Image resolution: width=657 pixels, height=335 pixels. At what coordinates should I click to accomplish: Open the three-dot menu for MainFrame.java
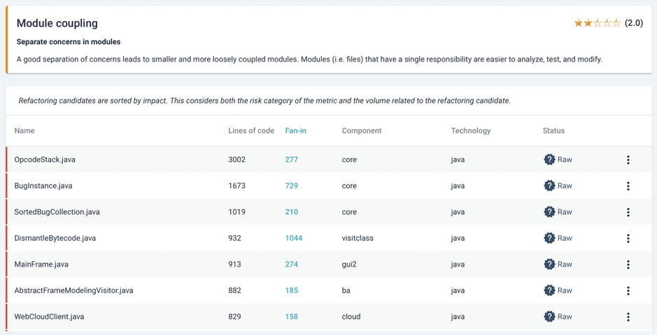(x=628, y=264)
